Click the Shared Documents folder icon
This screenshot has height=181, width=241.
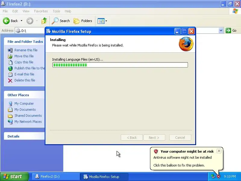tap(10, 116)
